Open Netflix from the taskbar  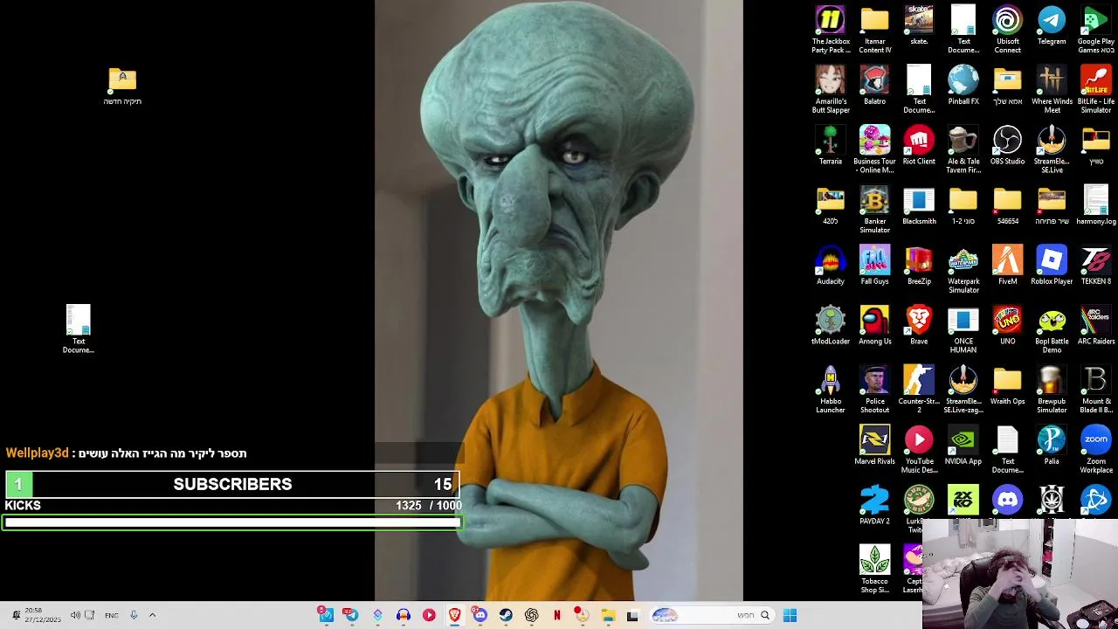pyautogui.click(x=556, y=615)
